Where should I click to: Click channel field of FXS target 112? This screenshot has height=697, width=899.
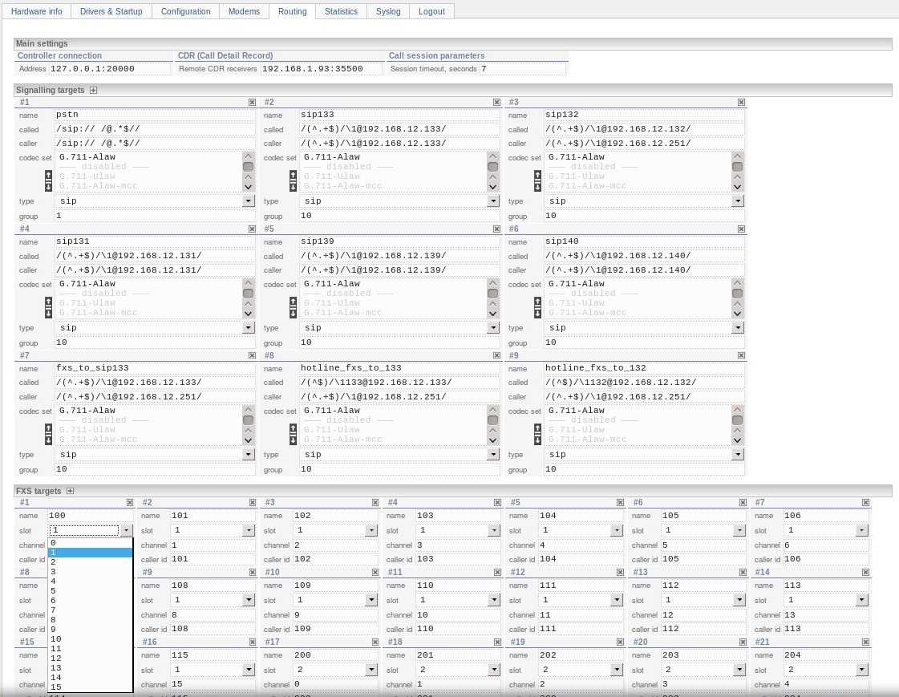pos(703,615)
